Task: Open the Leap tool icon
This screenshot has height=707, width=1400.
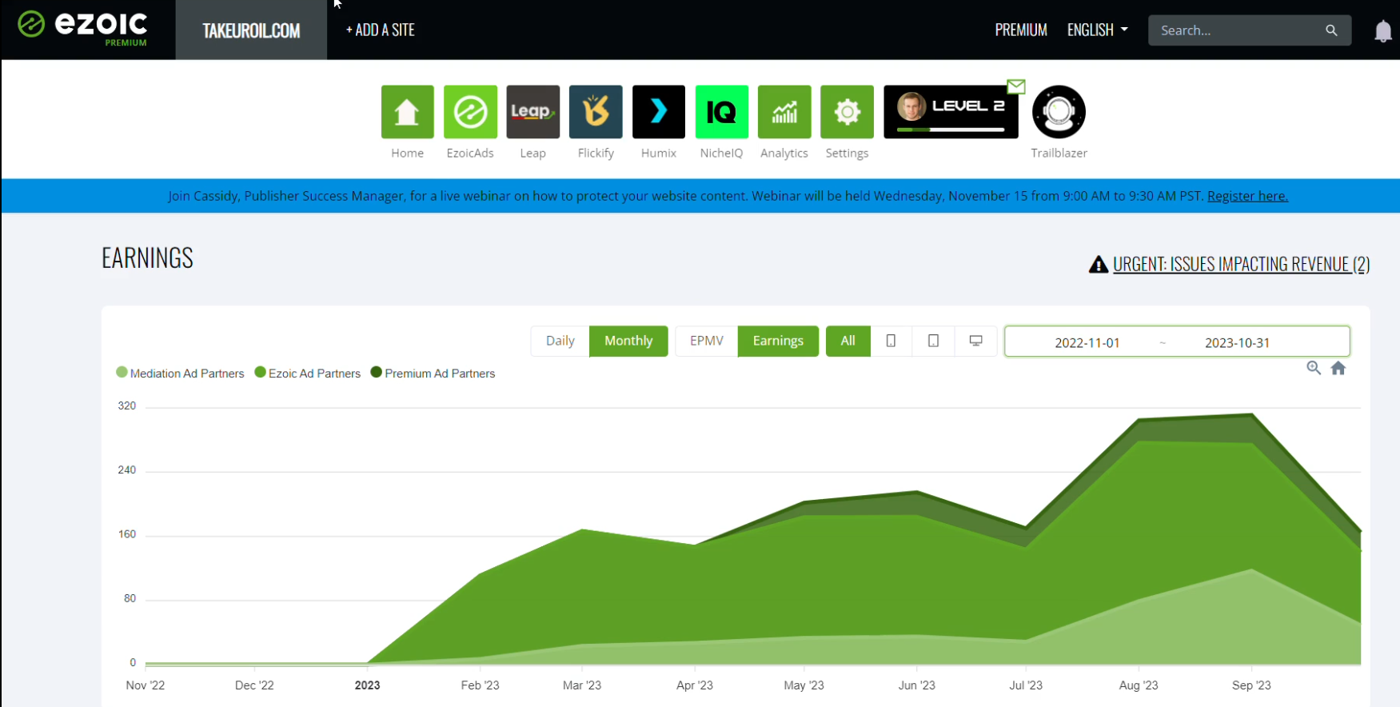Action: (532, 112)
